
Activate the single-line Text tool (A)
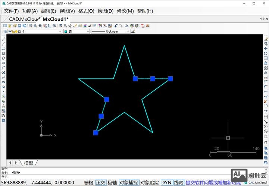coord(3,106)
